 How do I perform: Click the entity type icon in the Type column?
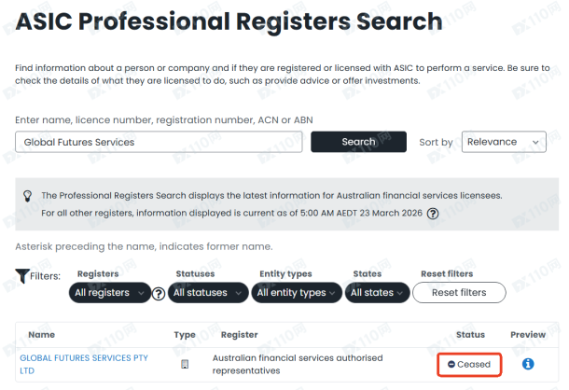tap(185, 364)
